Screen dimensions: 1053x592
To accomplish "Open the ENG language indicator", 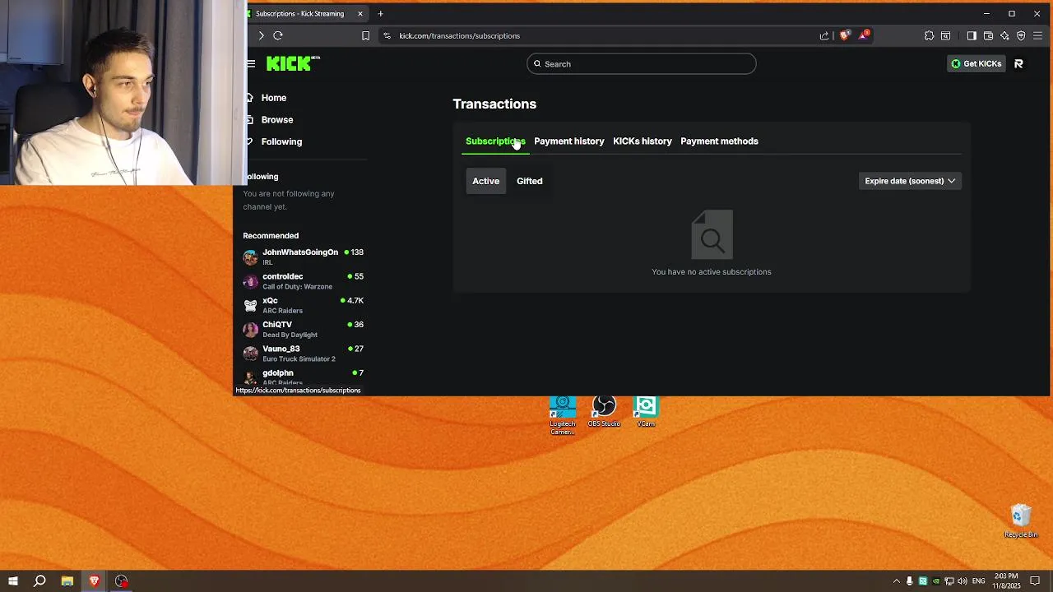I will (978, 581).
